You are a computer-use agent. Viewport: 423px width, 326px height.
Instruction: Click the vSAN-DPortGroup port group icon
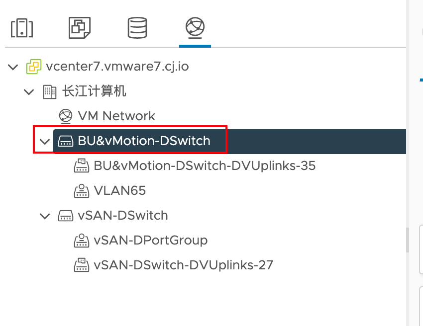point(81,241)
